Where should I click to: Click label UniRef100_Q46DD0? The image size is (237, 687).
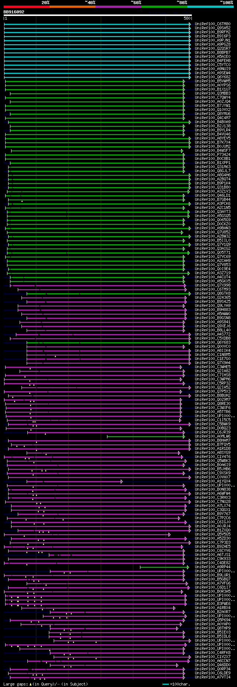pos(213,665)
